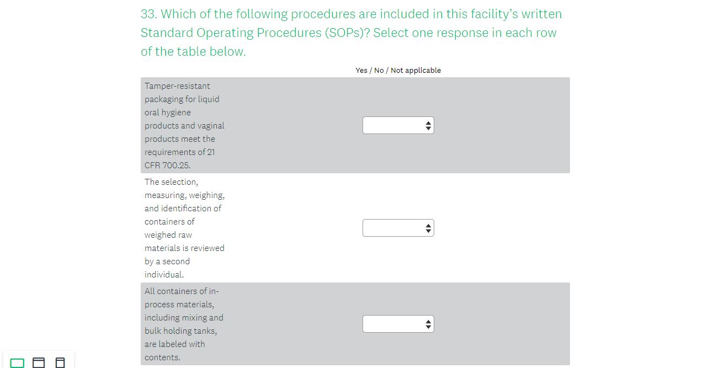Open the tamper-resistant packaging row dropdown
This screenshot has width=714, height=368.
[x=398, y=125]
